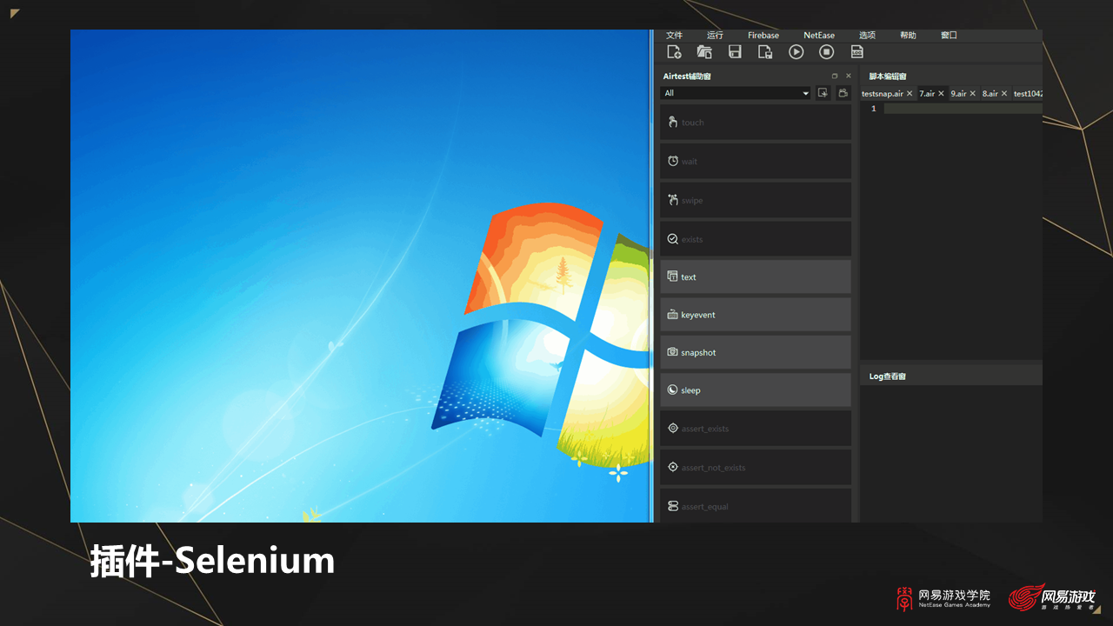
Task: Open the Firebase menu
Action: coord(763,36)
